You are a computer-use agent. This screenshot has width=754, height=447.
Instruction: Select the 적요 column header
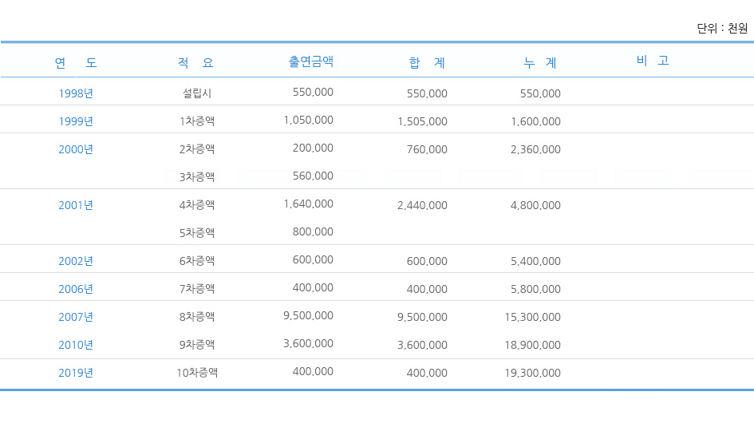[x=196, y=62]
